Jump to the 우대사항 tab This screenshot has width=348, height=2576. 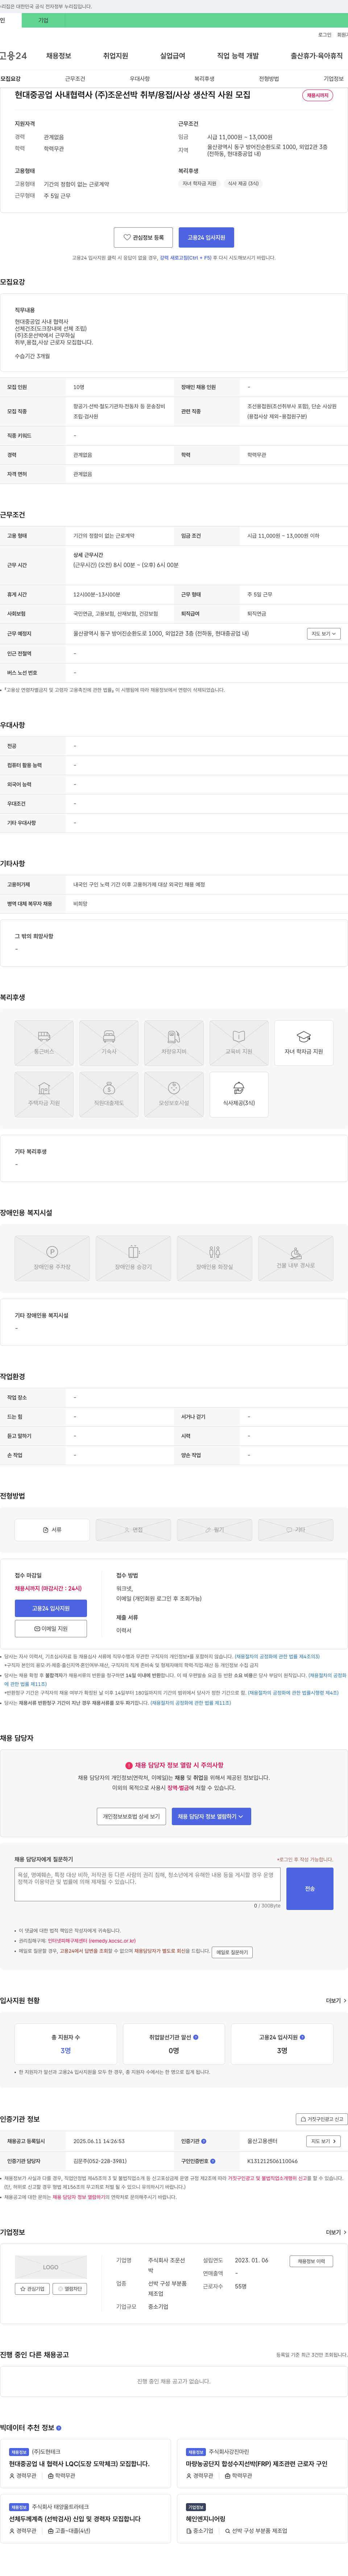pyautogui.click(x=140, y=79)
